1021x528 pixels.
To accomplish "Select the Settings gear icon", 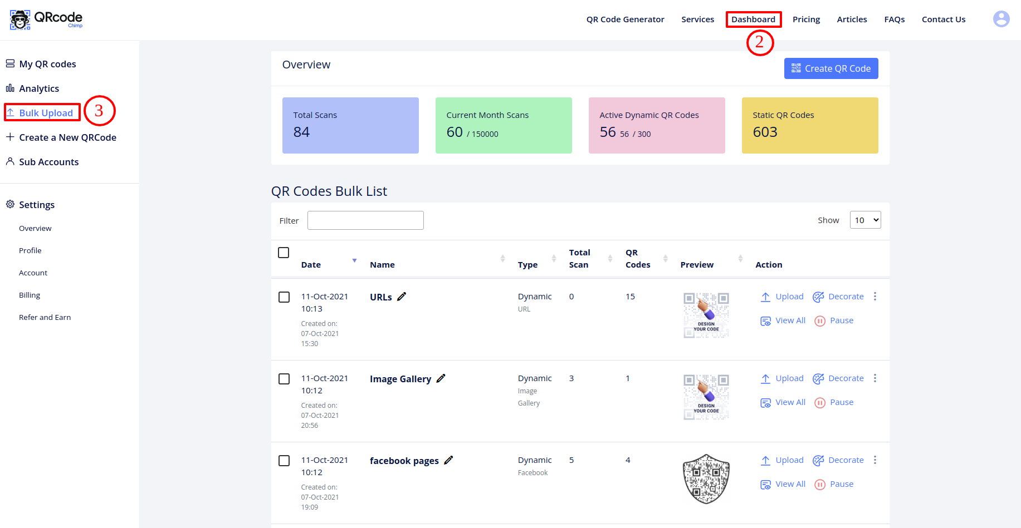I will click(9, 204).
